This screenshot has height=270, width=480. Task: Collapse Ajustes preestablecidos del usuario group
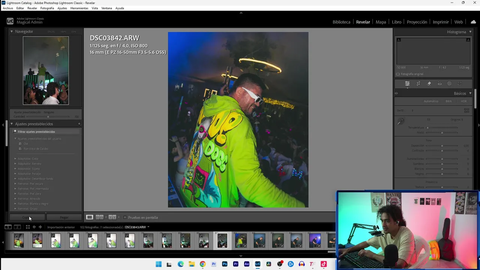pos(15,139)
